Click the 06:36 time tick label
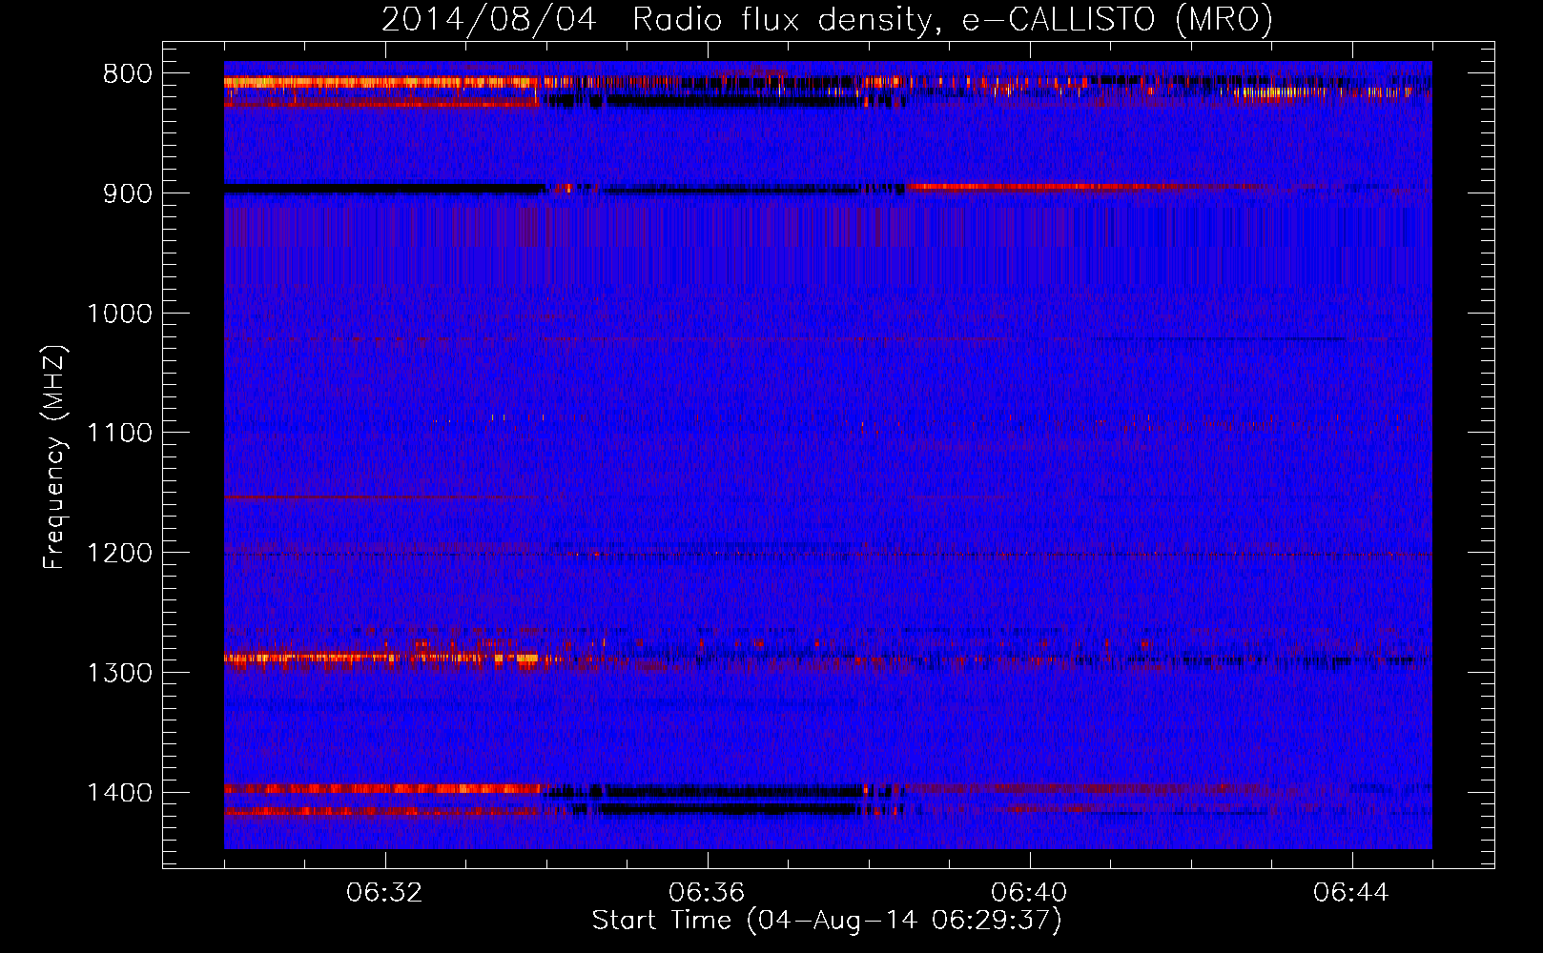1543x953 pixels. click(x=707, y=893)
